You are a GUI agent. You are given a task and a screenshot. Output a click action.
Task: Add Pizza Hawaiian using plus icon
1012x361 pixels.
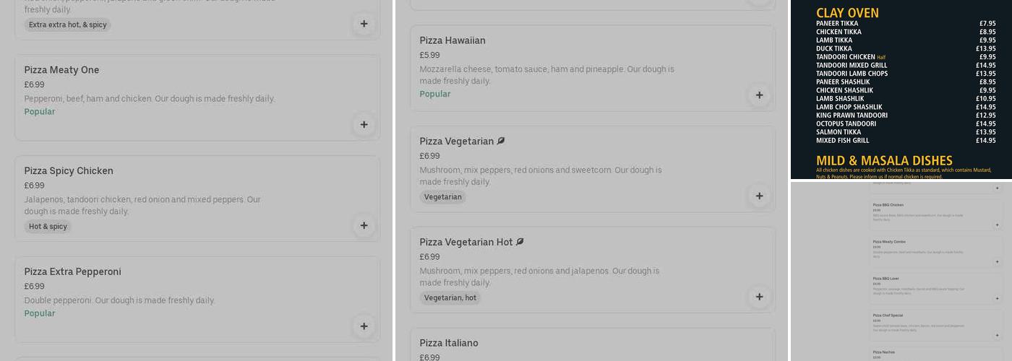click(759, 95)
